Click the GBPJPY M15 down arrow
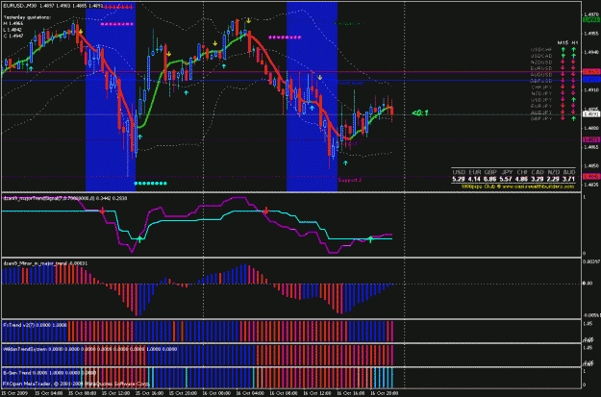Viewport: 601px width, 397px height. pyautogui.click(x=563, y=118)
